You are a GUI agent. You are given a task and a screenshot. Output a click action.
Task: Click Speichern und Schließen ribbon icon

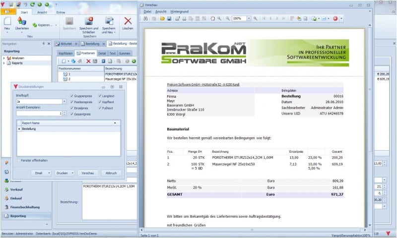(x=89, y=21)
